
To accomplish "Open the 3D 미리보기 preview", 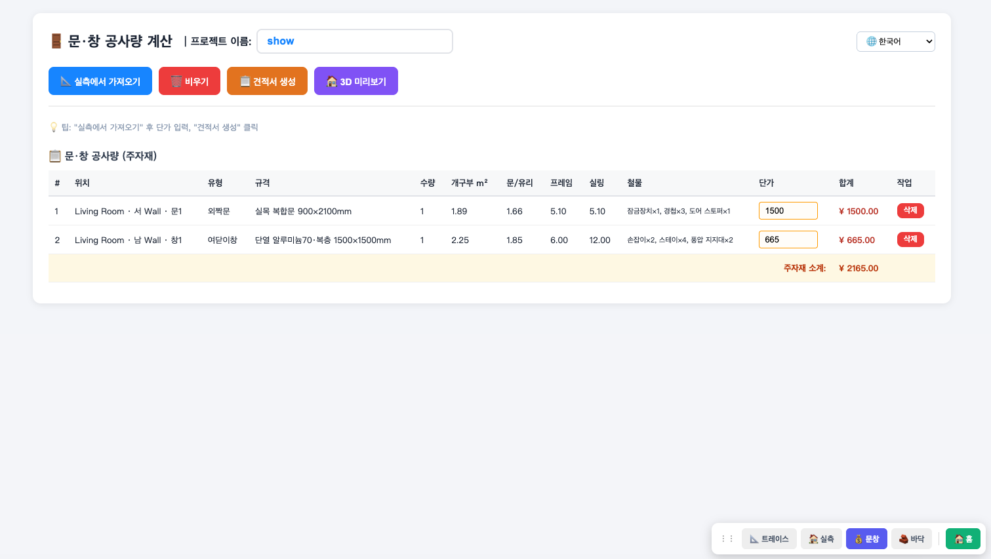I will [x=356, y=81].
